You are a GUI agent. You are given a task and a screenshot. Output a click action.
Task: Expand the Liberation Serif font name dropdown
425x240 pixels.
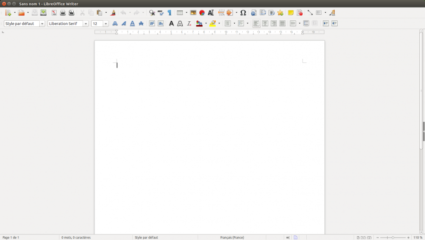coord(85,24)
